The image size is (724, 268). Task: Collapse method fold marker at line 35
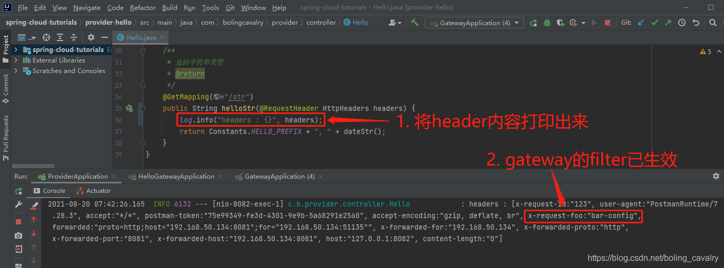pos(143,109)
